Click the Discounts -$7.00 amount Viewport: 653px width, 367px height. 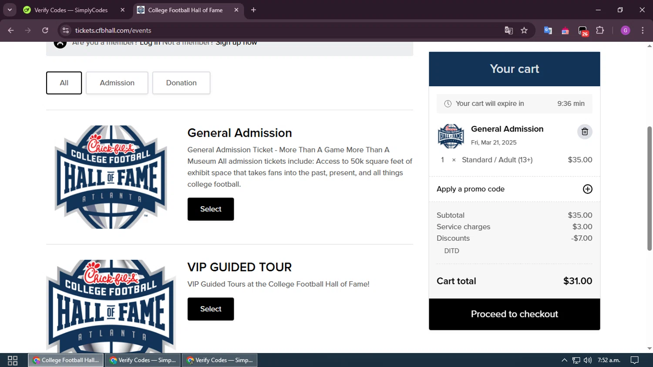pyautogui.click(x=582, y=238)
